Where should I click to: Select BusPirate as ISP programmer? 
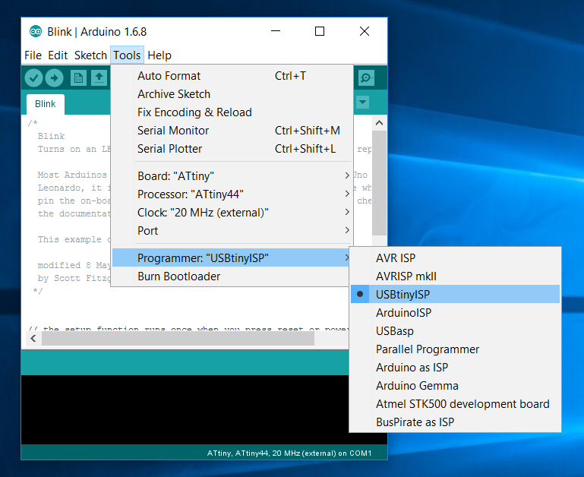pos(455,422)
